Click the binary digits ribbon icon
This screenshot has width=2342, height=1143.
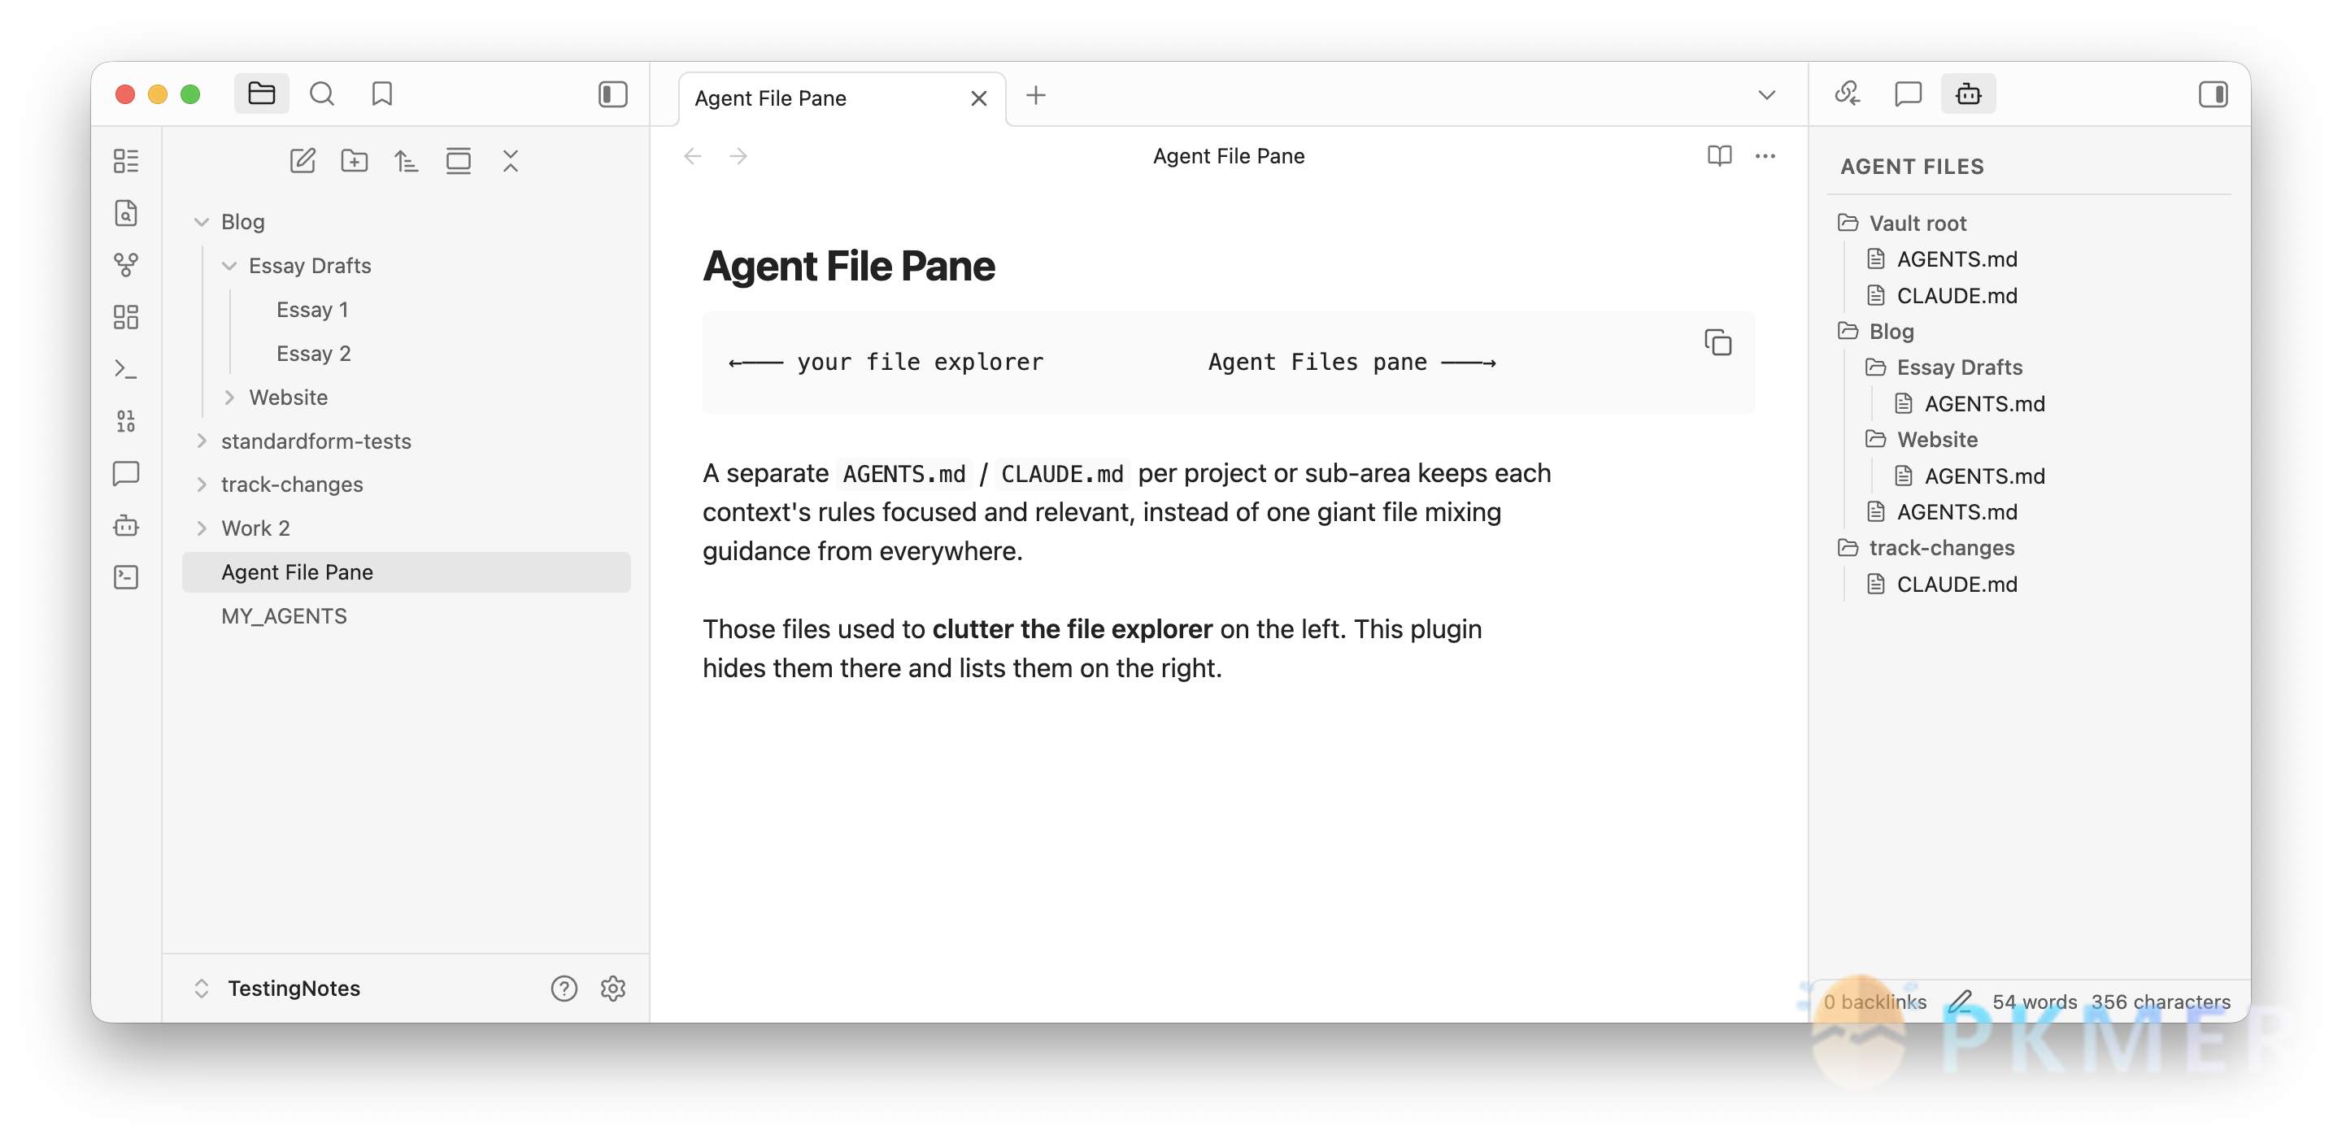pyautogui.click(x=125, y=420)
